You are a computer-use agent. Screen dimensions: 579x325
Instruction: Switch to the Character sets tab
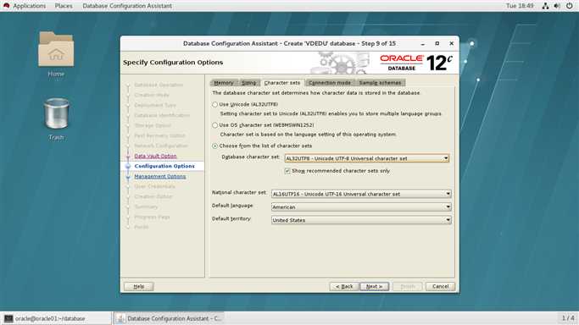[x=282, y=83]
